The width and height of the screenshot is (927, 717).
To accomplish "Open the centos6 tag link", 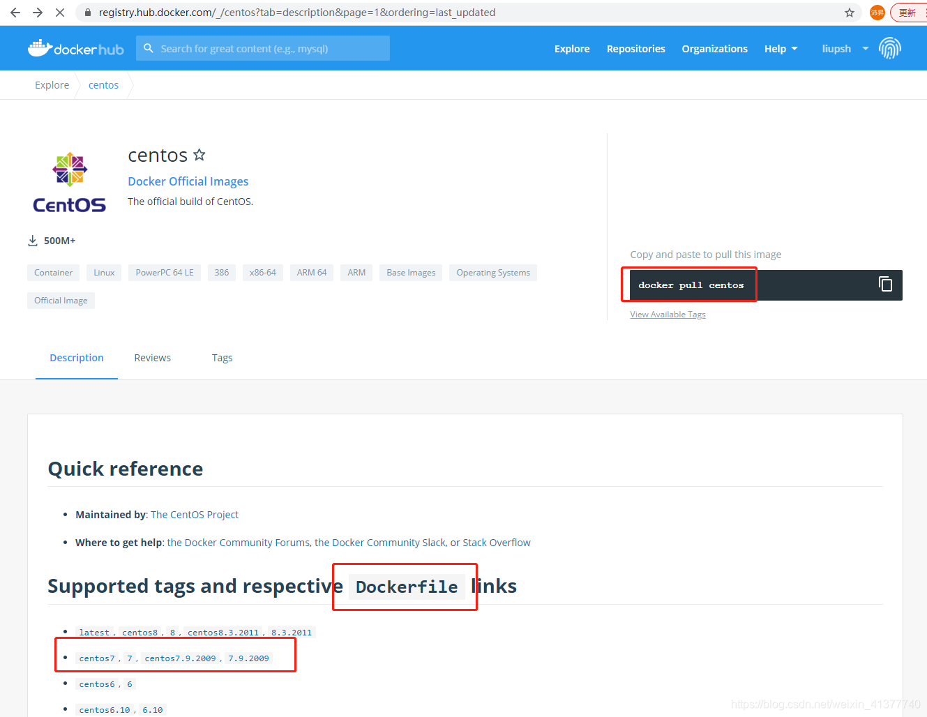I will [x=97, y=684].
